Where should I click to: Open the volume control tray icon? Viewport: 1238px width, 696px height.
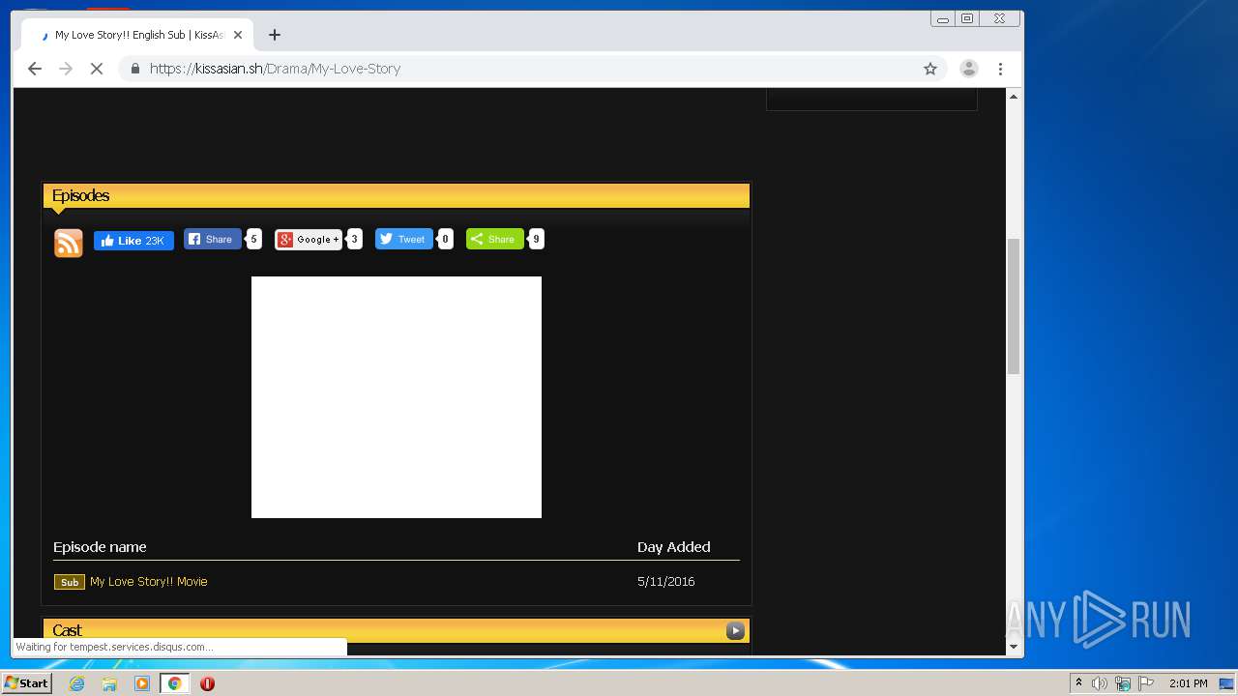(1100, 683)
